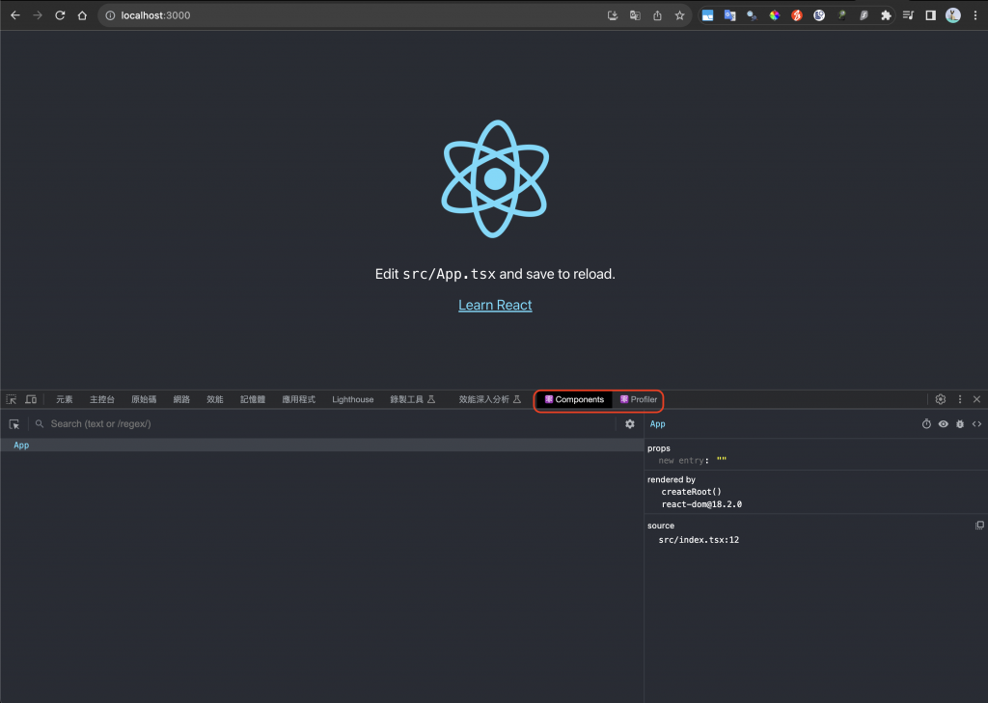Activate DevTools inspect element picker
This screenshot has width=988, height=703.
pos(12,399)
